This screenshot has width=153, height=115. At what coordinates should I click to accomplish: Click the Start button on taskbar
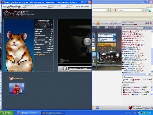pos(7,113)
